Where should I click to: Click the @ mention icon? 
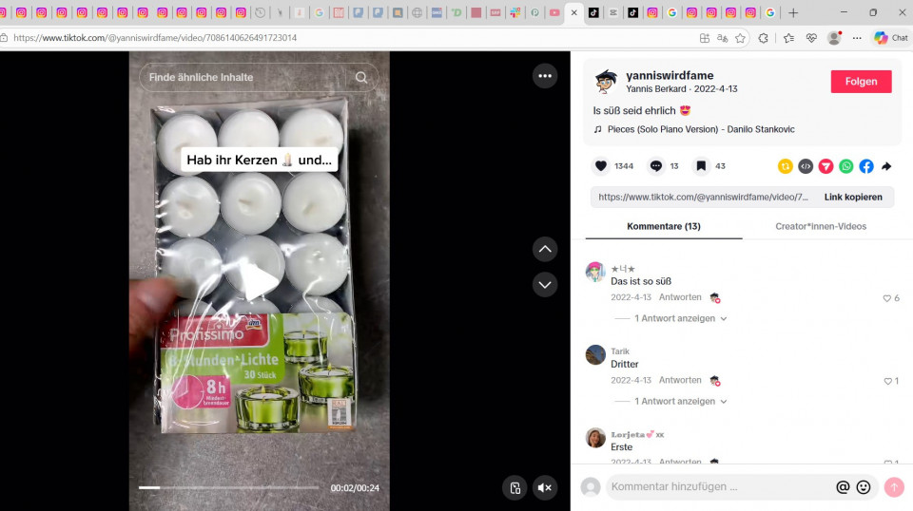(843, 487)
